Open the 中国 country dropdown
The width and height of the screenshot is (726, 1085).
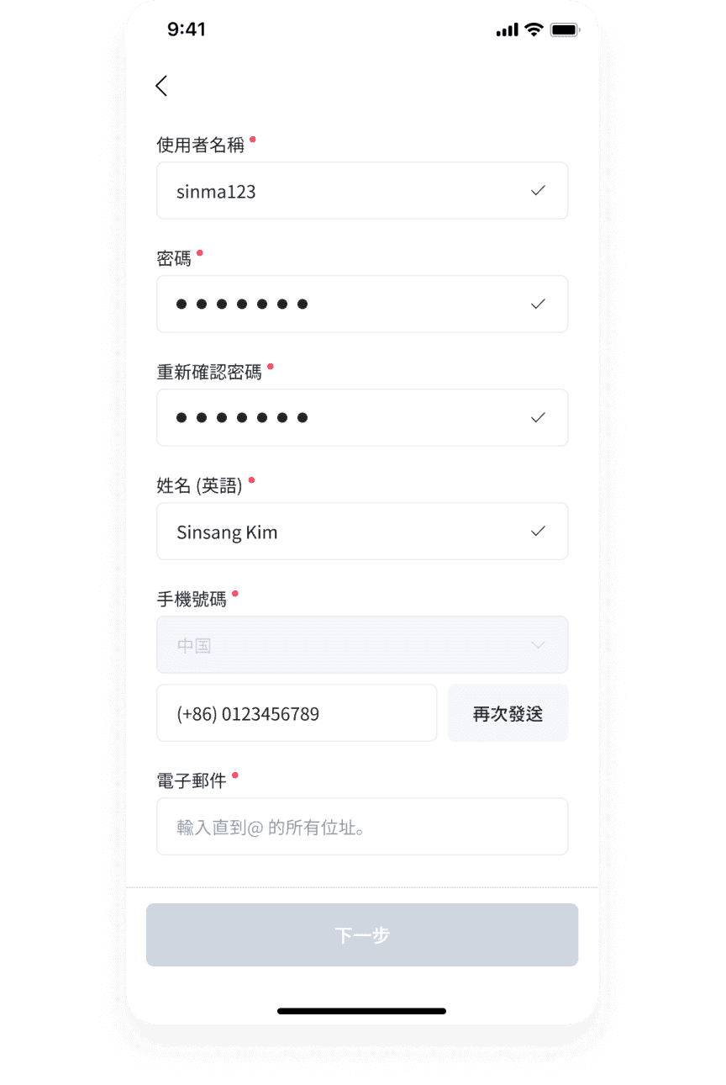[x=362, y=645]
